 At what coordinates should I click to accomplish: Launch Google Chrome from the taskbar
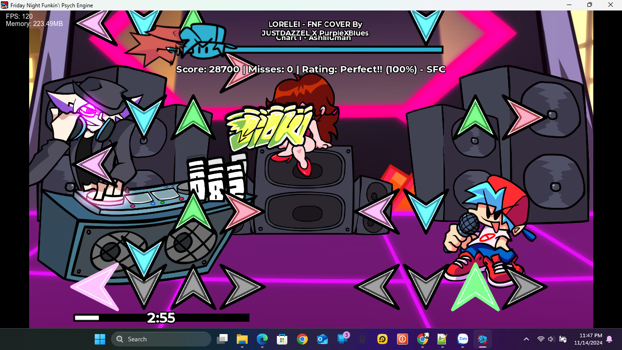(302, 339)
